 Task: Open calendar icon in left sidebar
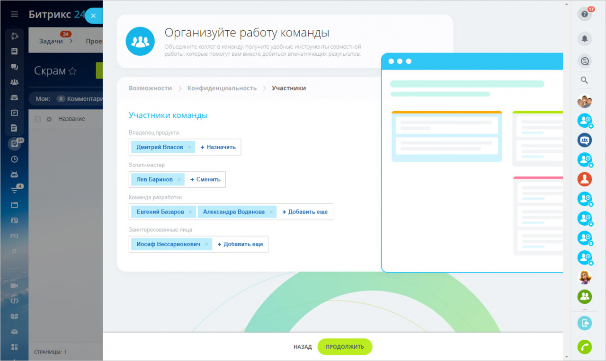point(15,113)
